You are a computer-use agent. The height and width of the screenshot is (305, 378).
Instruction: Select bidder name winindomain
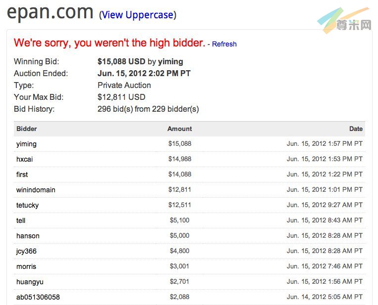coord(36,190)
